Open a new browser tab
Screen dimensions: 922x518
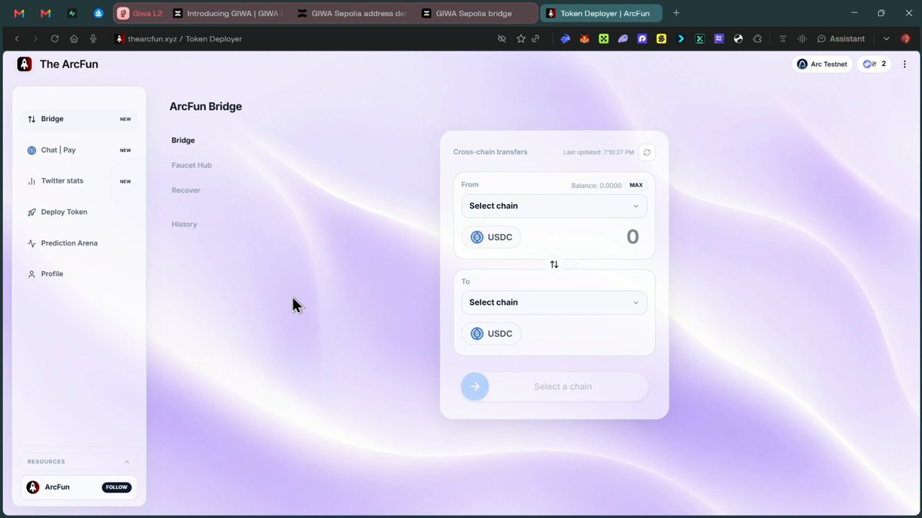tap(676, 13)
